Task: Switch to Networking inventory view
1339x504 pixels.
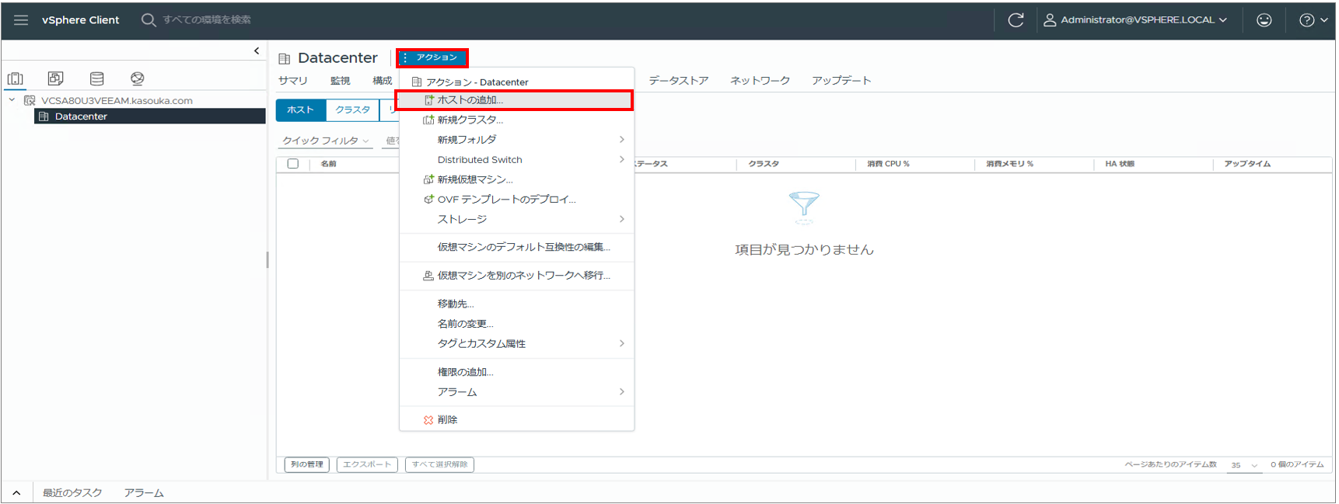Action: (138, 78)
